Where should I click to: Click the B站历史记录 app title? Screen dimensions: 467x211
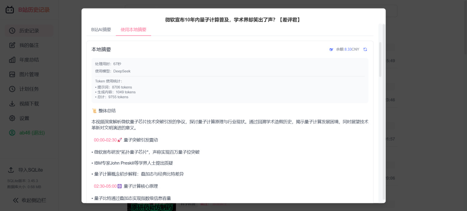pyautogui.click(x=34, y=10)
